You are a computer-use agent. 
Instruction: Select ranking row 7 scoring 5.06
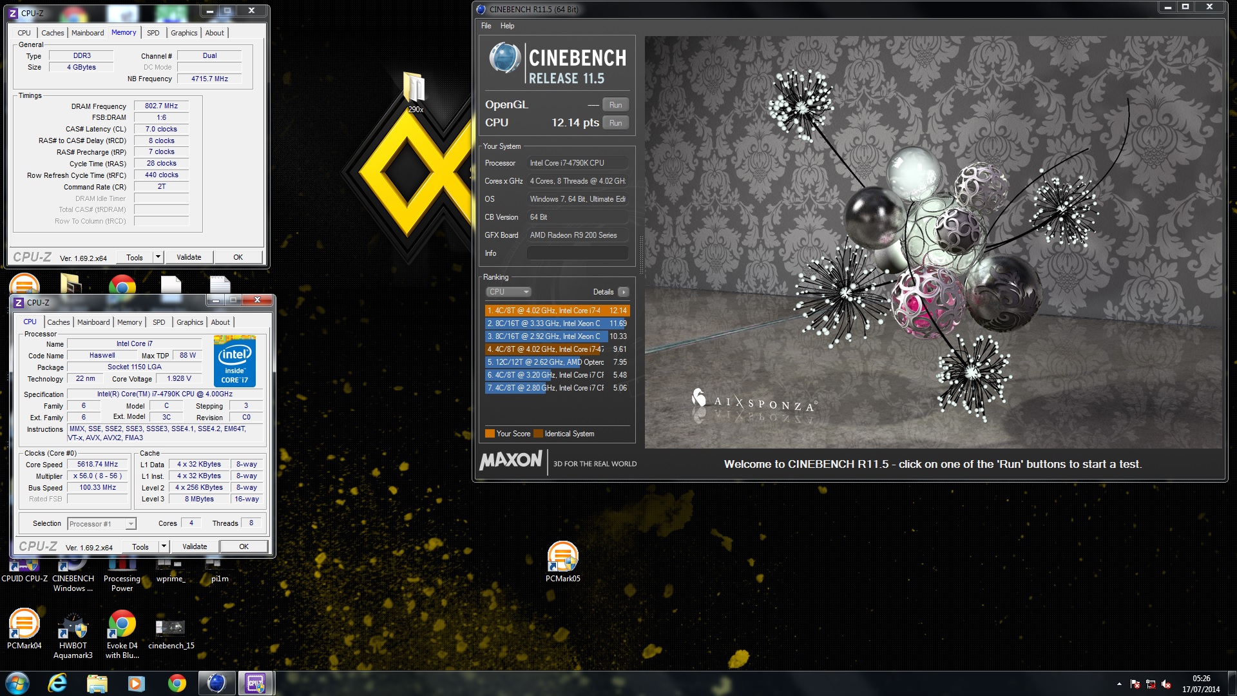point(557,388)
